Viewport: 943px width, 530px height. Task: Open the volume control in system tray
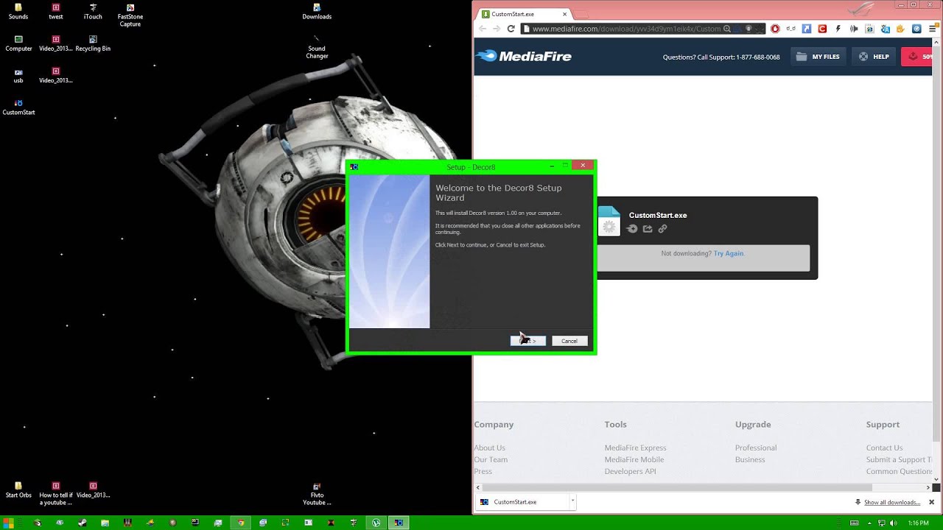point(892,523)
